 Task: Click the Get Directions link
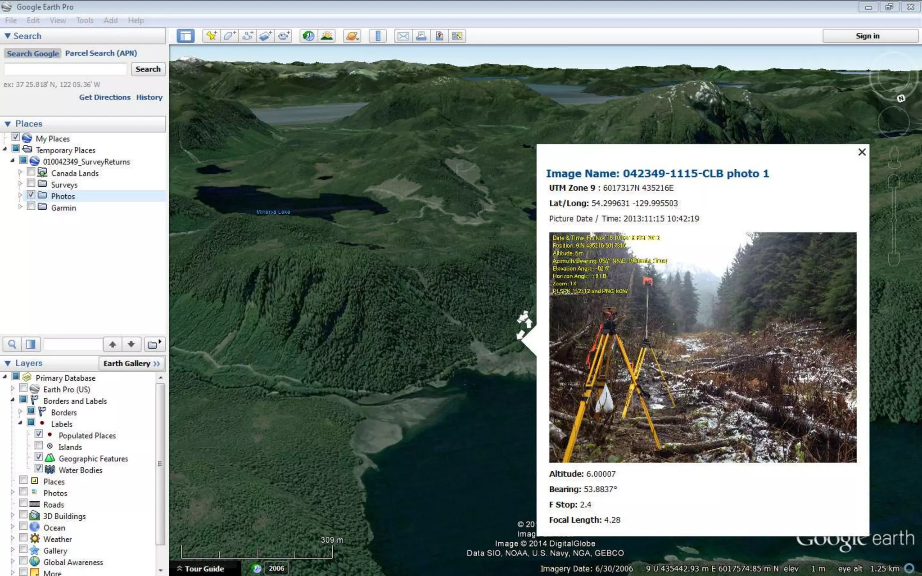click(104, 97)
